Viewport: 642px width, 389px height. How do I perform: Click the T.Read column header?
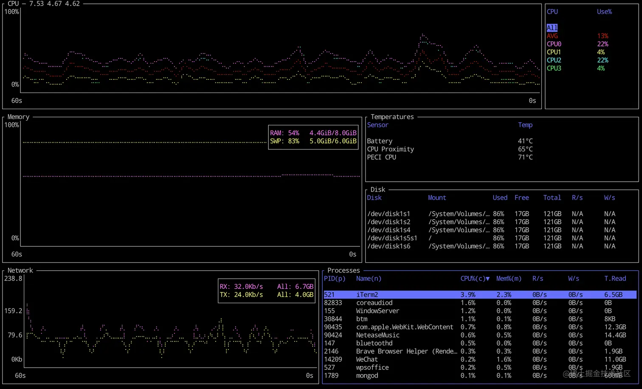[x=615, y=279]
